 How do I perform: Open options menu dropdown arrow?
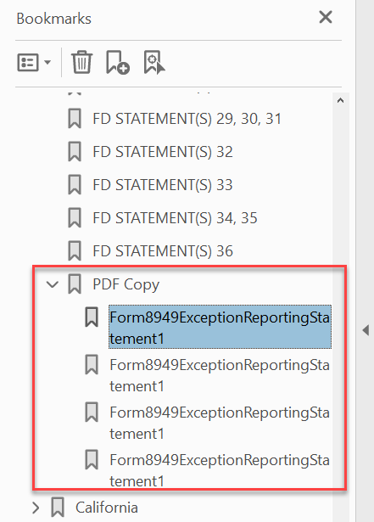pyautogui.click(x=47, y=62)
